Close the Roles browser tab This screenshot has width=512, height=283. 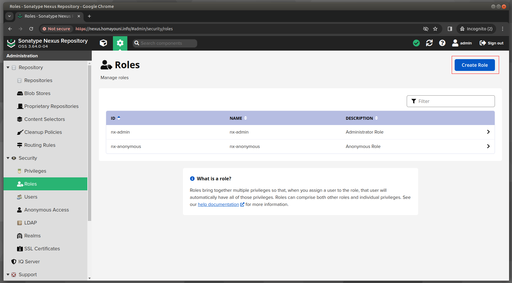point(79,16)
